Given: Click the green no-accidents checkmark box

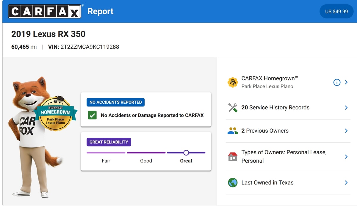Looking at the screenshot, I should (93, 115).
